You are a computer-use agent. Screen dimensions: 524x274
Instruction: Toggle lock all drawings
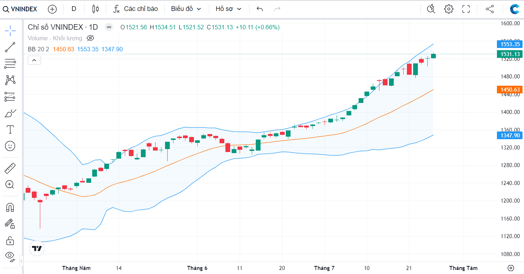pos(10,240)
